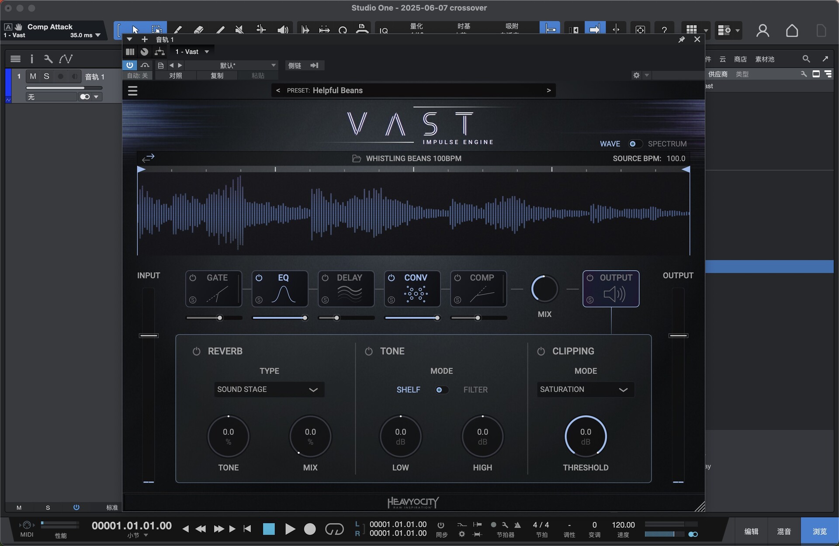839x546 pixels.
Task: Expand the SATURATION clipping mode dropdown
Action: [585, 390]
